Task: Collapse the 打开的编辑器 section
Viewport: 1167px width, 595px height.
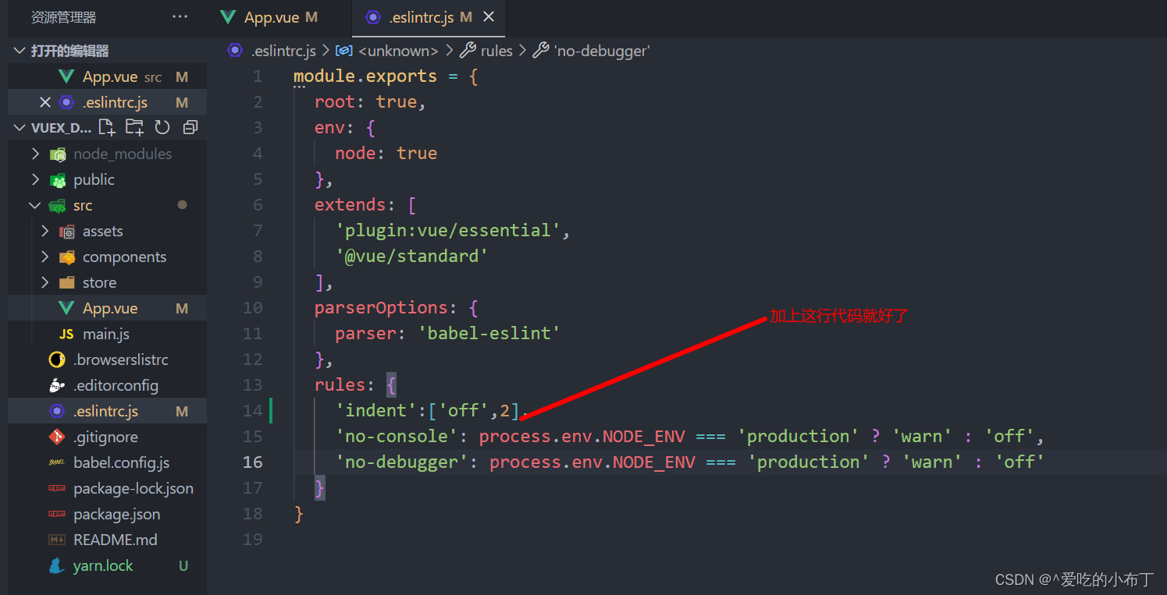Action: point(18,50)
